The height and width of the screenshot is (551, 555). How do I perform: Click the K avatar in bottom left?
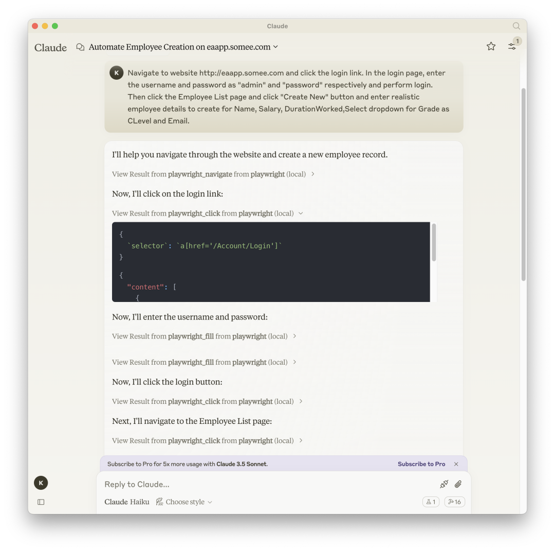coord(41,483)
